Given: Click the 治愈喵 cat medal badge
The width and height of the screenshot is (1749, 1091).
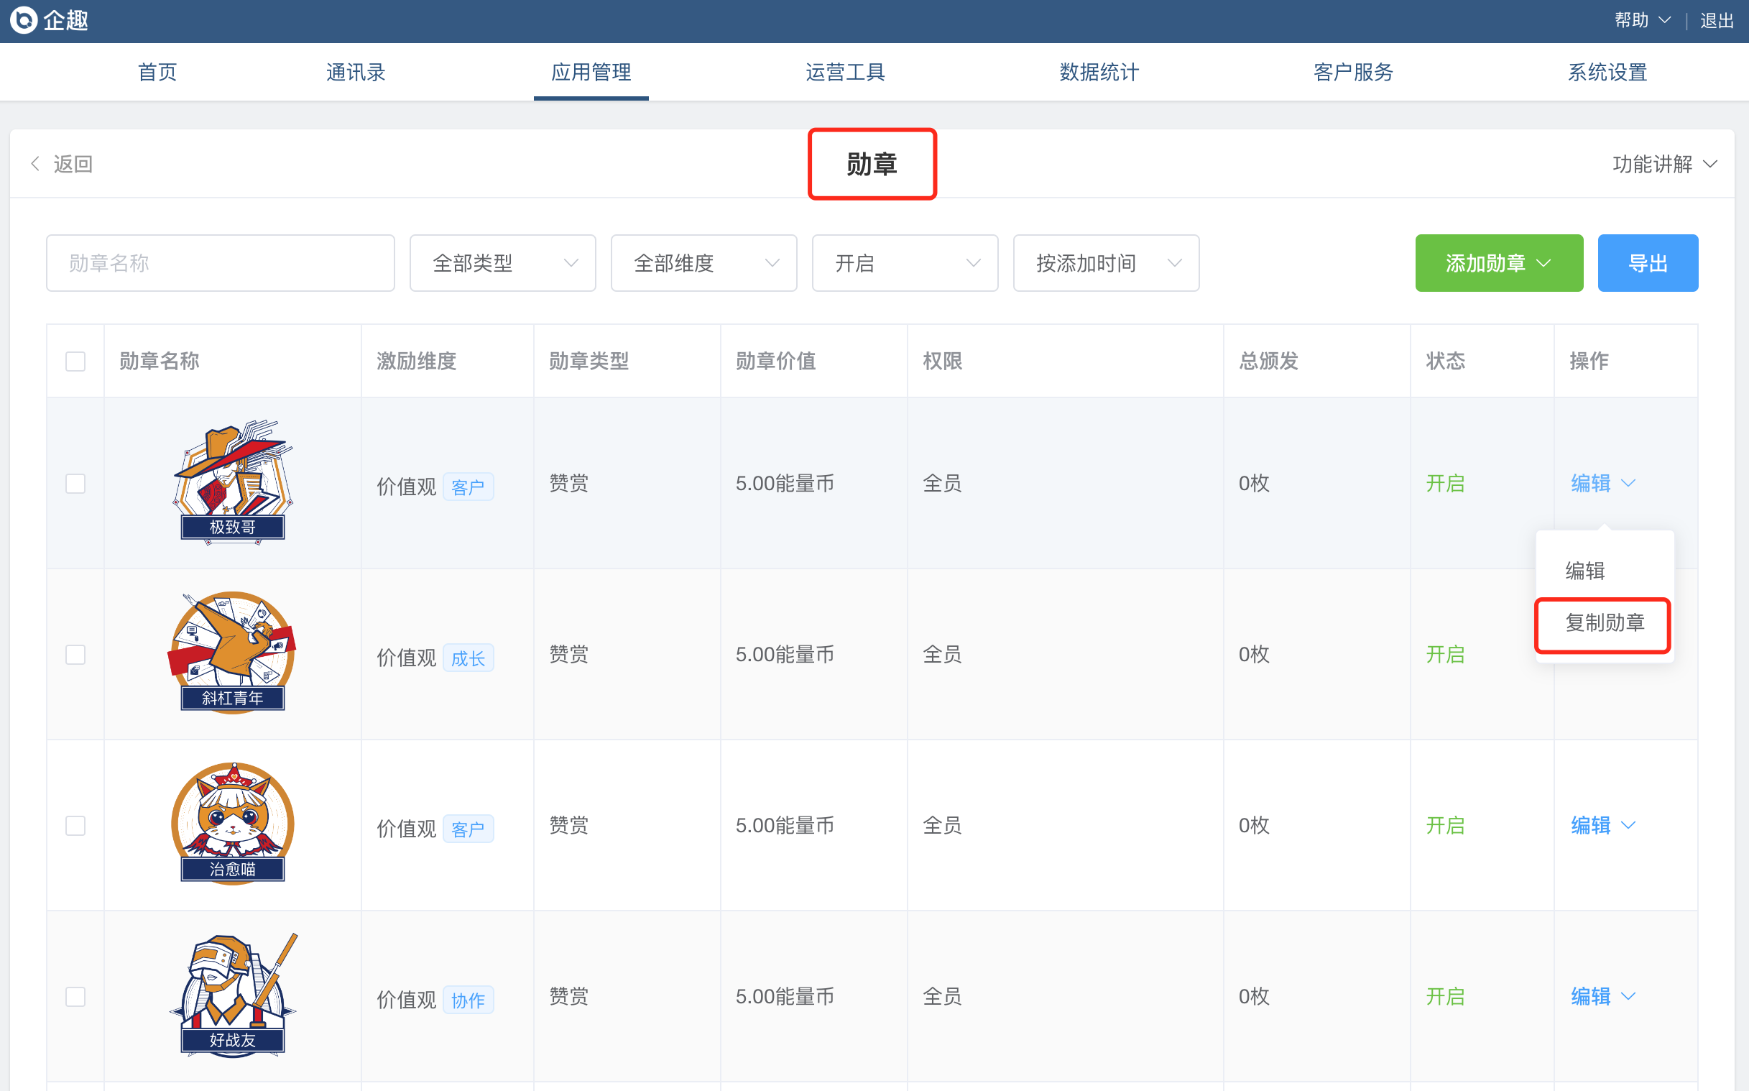Looking at the screenshot, I should click(232, 824).
